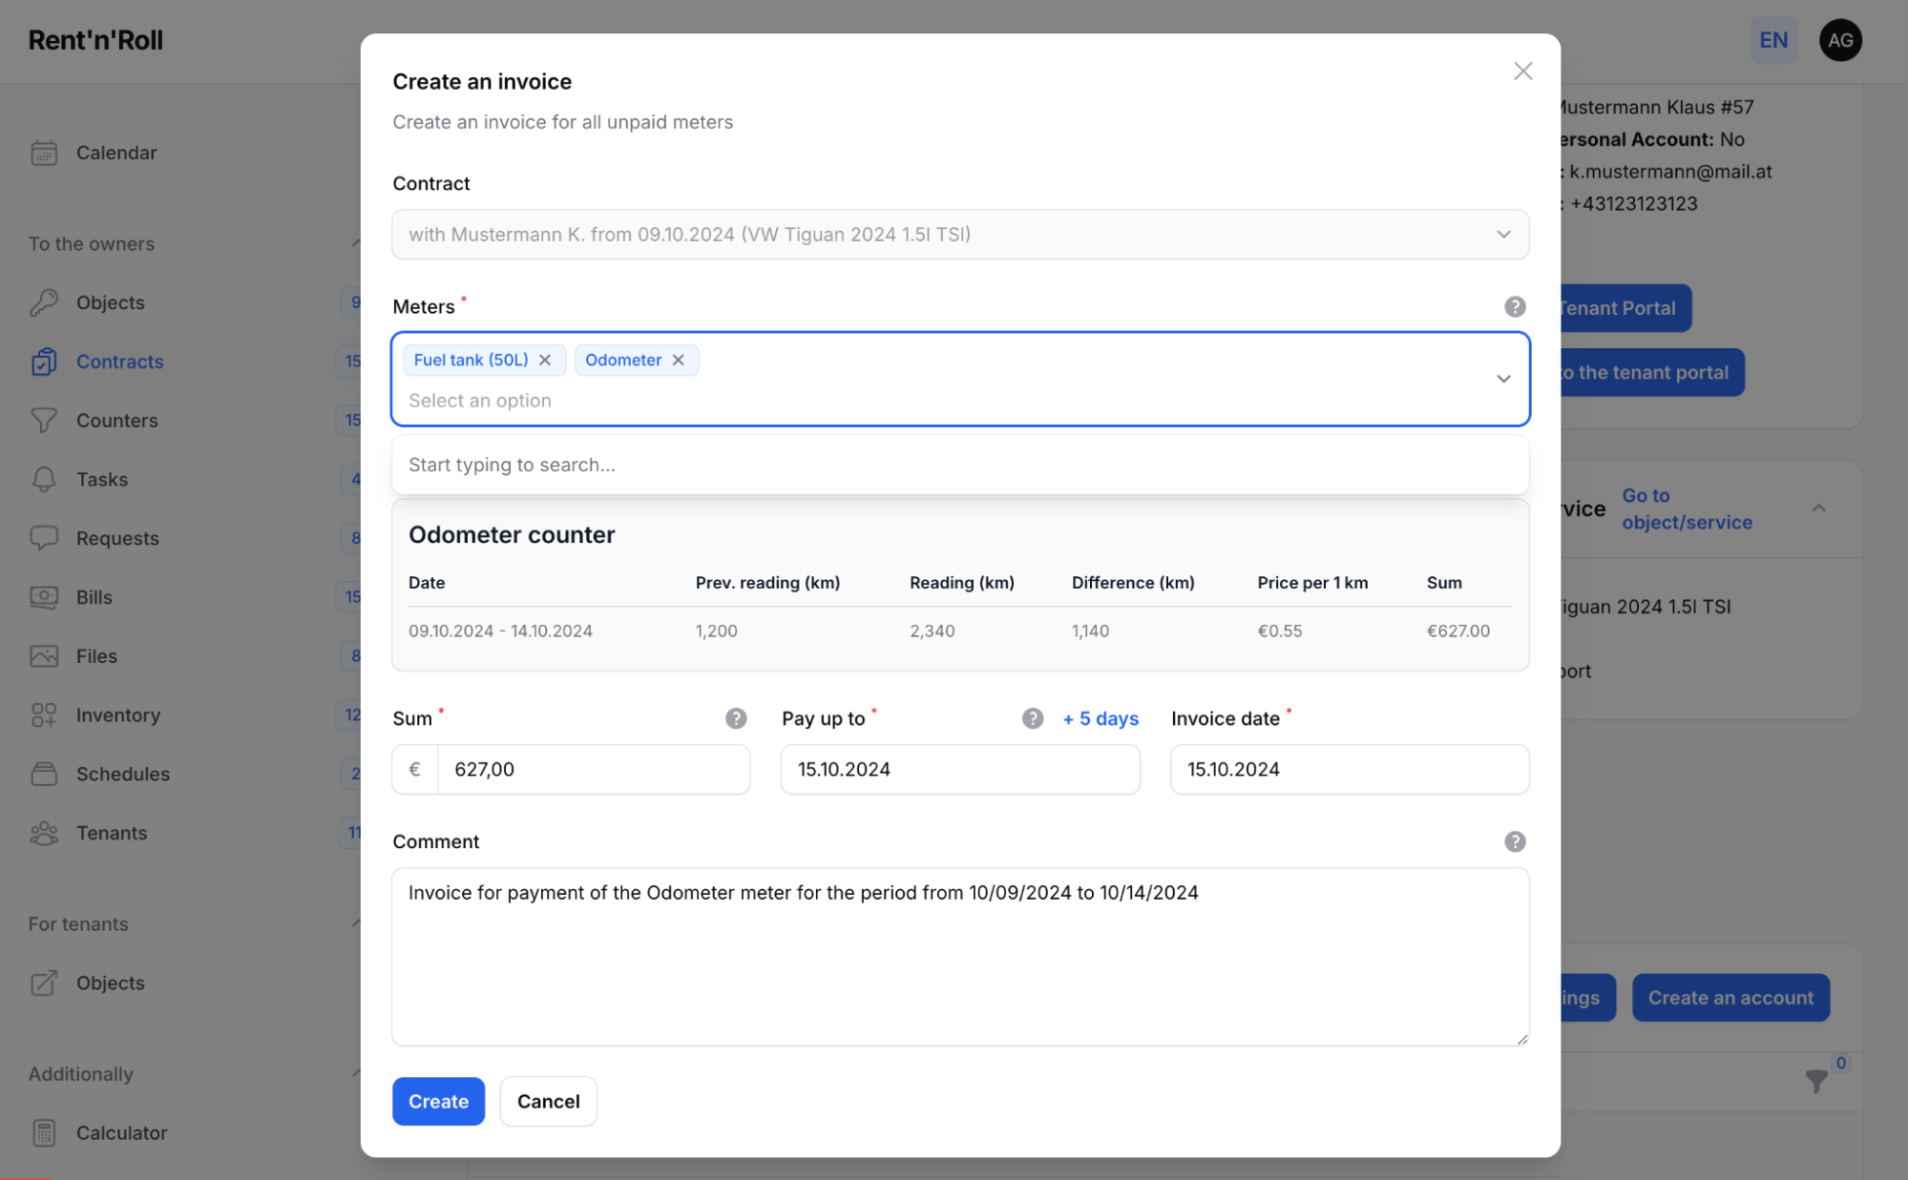This screenshot has width=1908, height=1180.
Task: Click the Requests speech bubble icon
Action: coord(44,538)
